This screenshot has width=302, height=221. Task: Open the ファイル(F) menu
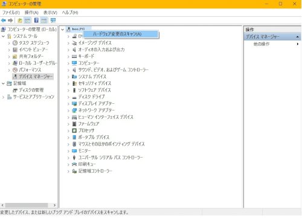click(11, 13)
